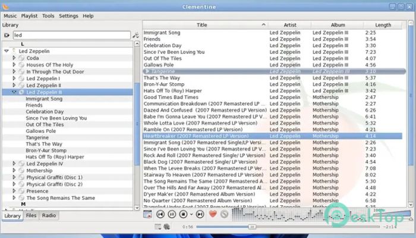
Task: Skip to the next track
Action: pos(200,214)
